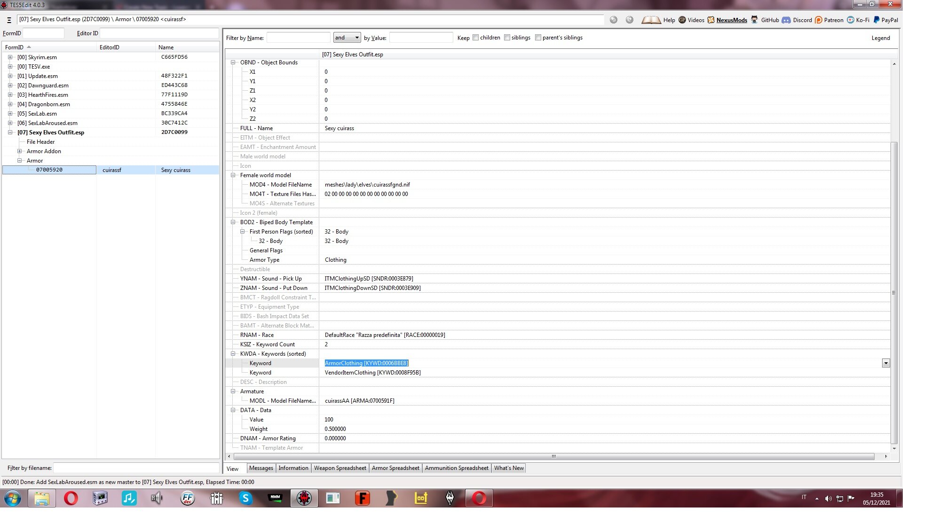Focus the FormID search field
The height and width of the screenshot is (523, 931).
(x=43, y=33)
